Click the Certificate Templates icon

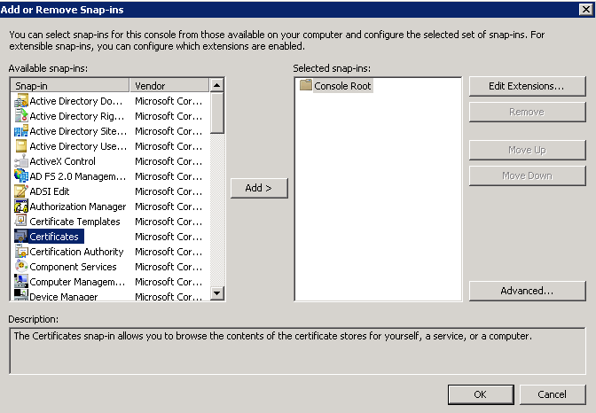point(21,222)
